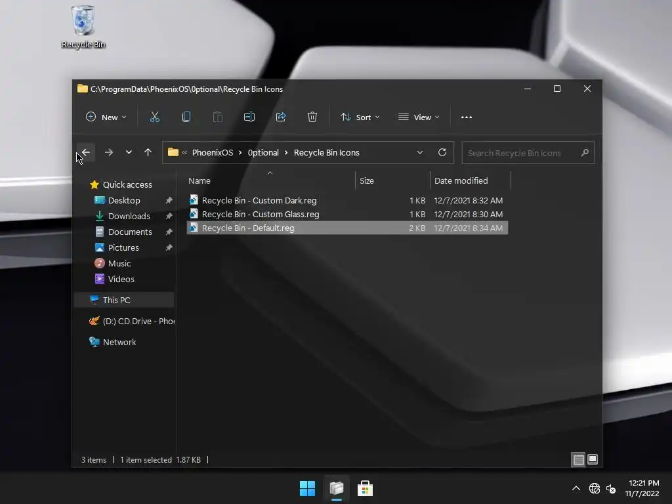Unpin Desktop using its pin icon
Viewport: 672px width, 504px height.
(169, 200)
